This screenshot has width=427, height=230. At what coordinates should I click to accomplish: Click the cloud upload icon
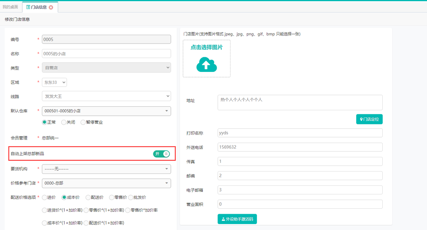(206, 64)
